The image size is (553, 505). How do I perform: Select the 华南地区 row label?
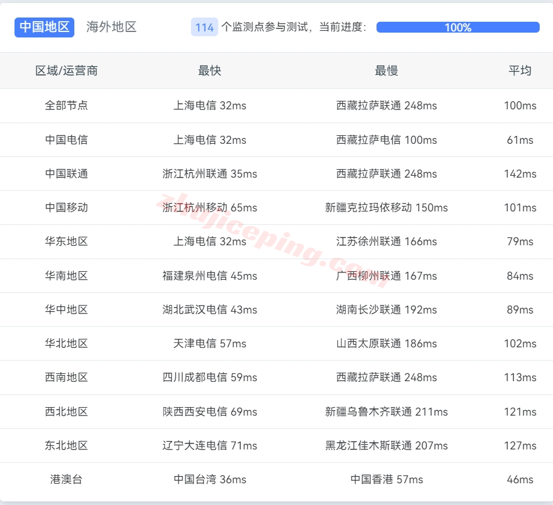tap(66, 276)
